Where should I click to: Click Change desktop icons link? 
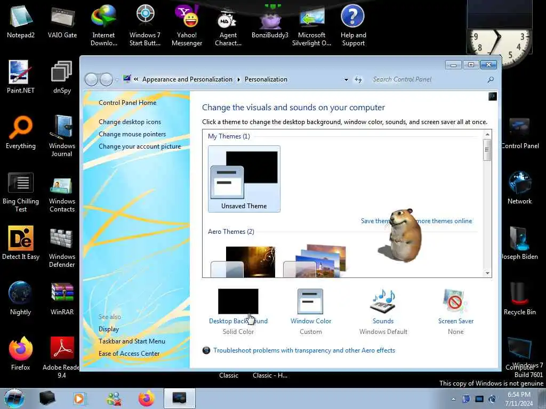pyautogui.click(x=130, y=122)
